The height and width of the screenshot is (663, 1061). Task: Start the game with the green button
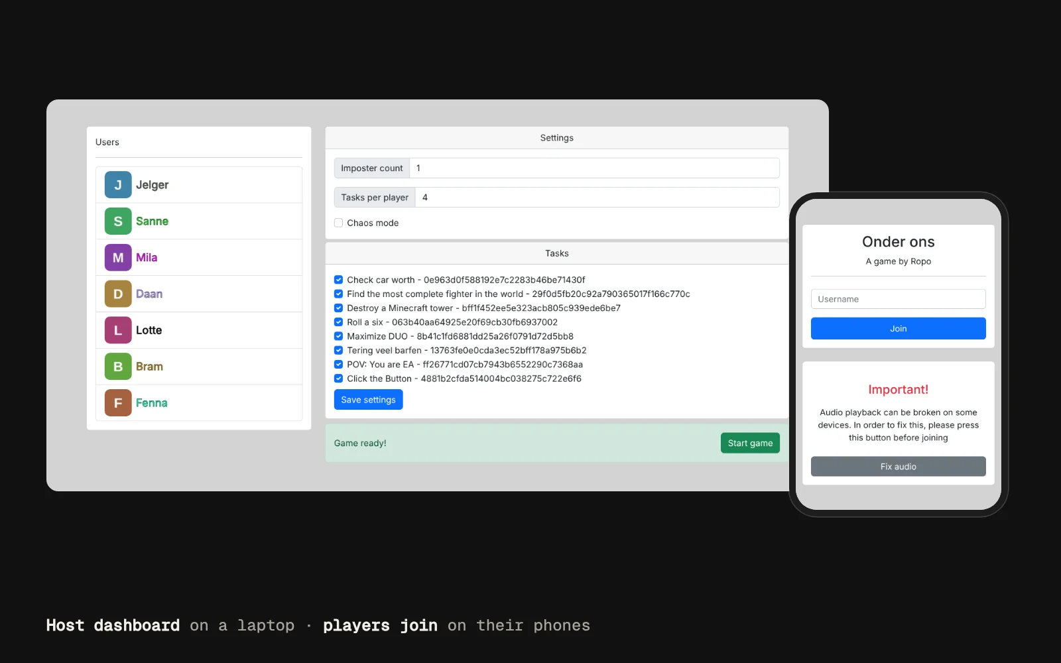tap(750, 443)
